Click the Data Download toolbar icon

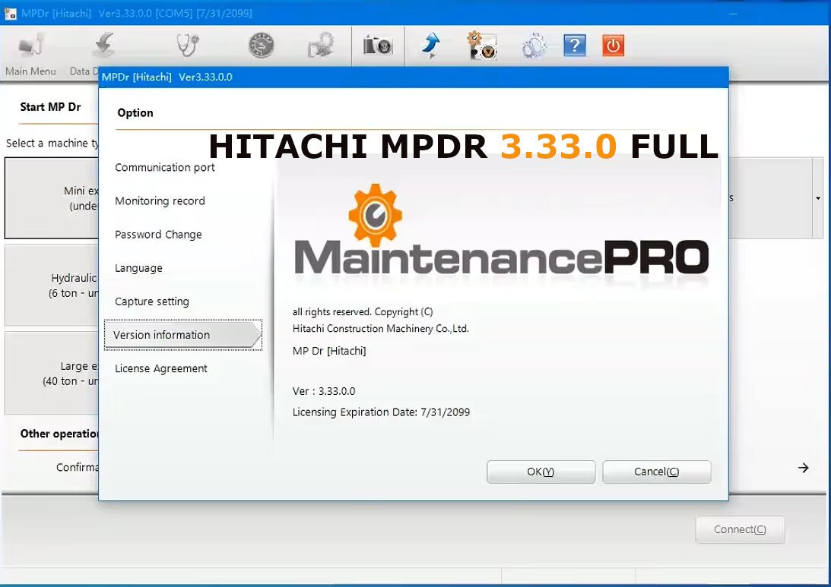click(105, 46)
